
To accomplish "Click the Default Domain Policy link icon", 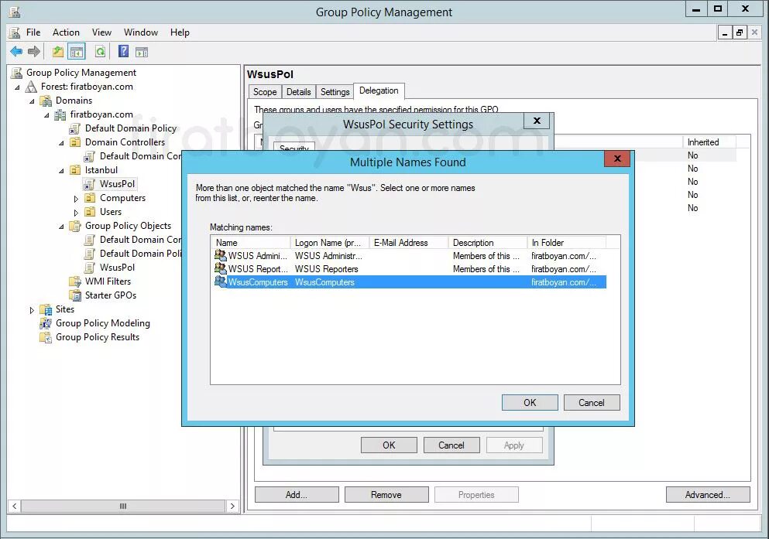I will pos(75,128).
